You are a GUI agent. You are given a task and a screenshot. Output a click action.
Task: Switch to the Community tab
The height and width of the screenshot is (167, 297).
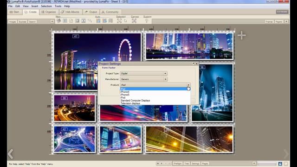pyautogui.click(x=110, y=12)
